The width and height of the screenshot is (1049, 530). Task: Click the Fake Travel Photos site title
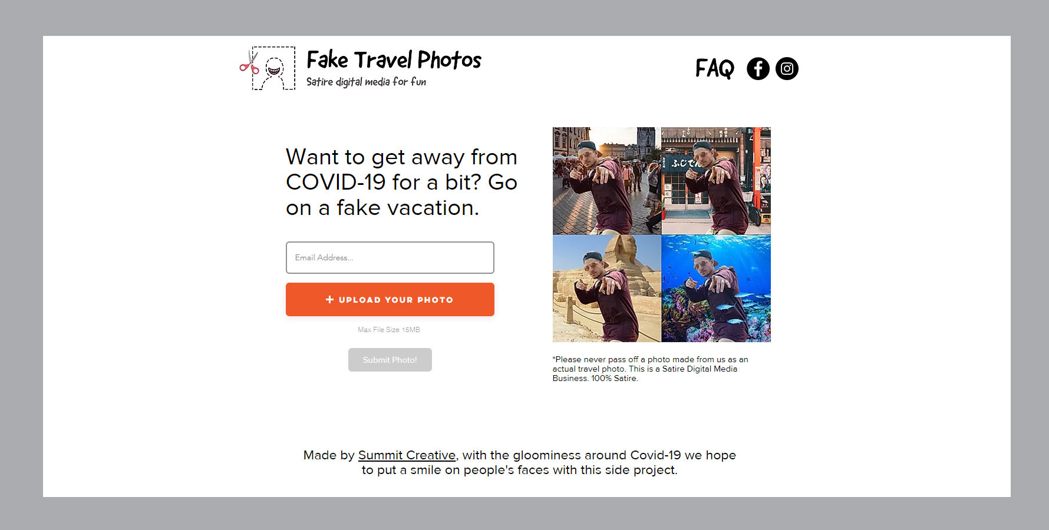[x=394, y=59]
